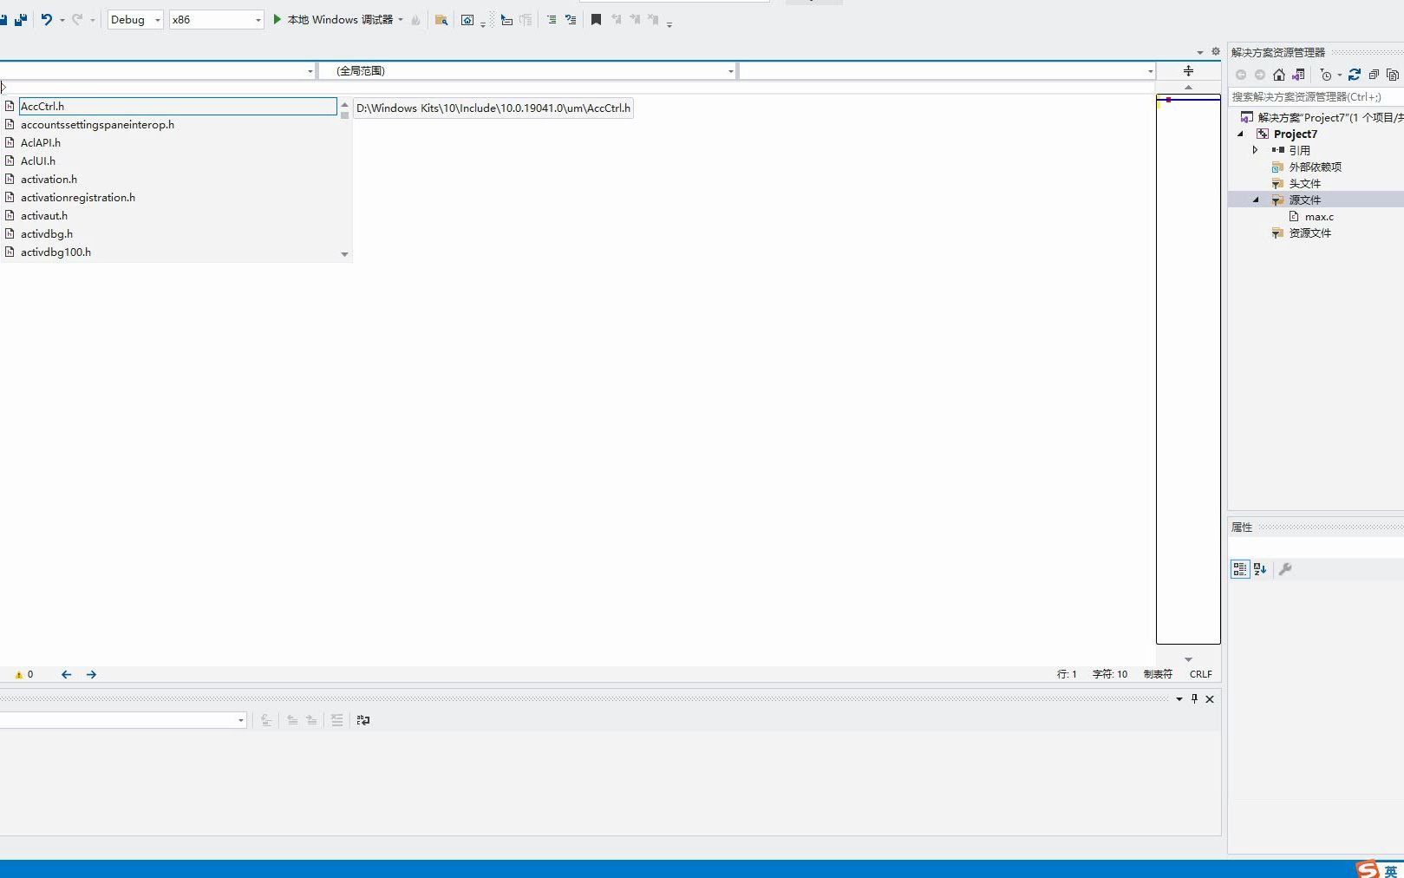The width and height of the screenshot is (1404, 878).
Task: Click the Find in Files folder icon
Action: [441, 20]
